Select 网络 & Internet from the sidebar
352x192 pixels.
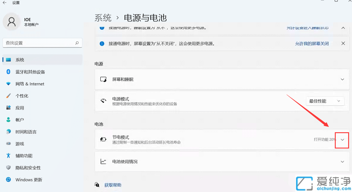click(x=29, y=84)
